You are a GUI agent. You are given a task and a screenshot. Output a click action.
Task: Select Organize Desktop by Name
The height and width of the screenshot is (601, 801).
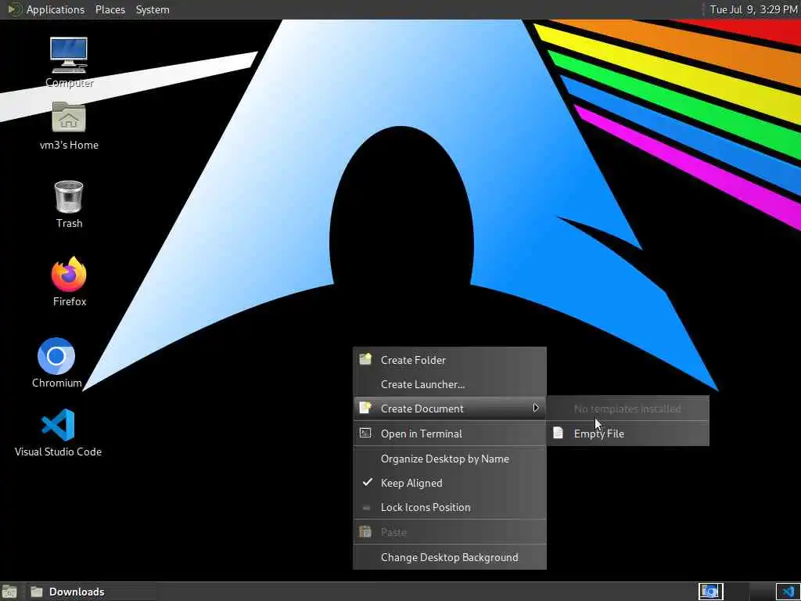pos(450,459)
